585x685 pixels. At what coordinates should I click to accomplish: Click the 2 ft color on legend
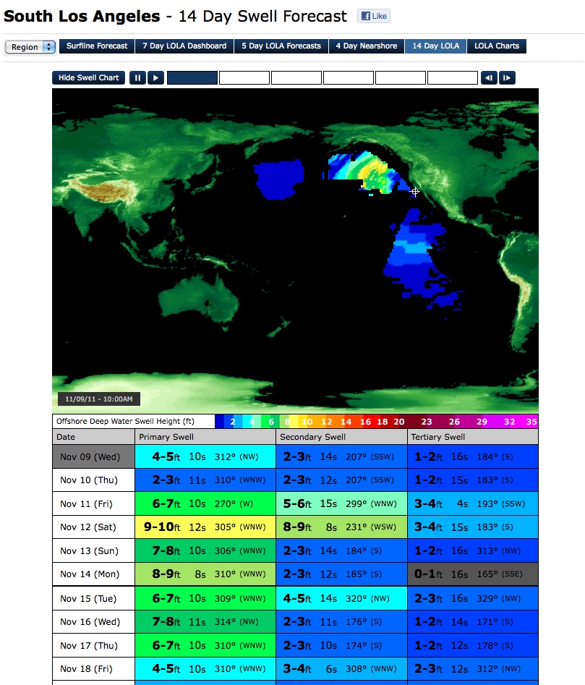tap(233, 422)
